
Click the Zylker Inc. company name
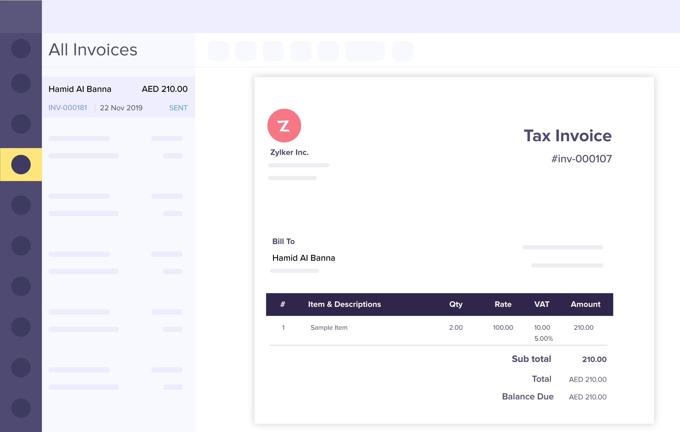pyautogui.click(x=289, y=152)
